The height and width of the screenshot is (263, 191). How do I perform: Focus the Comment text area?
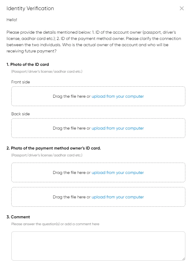[x=98, y=246]
